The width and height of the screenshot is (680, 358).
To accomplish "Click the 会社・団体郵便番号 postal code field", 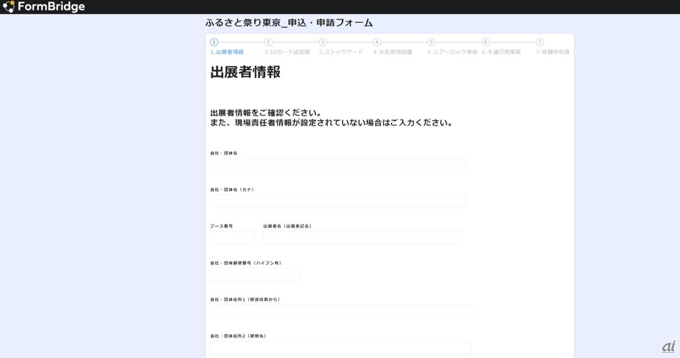I will [255, 274].
